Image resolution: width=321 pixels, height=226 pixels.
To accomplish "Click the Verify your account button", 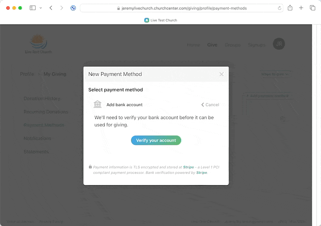I will 156,140.
